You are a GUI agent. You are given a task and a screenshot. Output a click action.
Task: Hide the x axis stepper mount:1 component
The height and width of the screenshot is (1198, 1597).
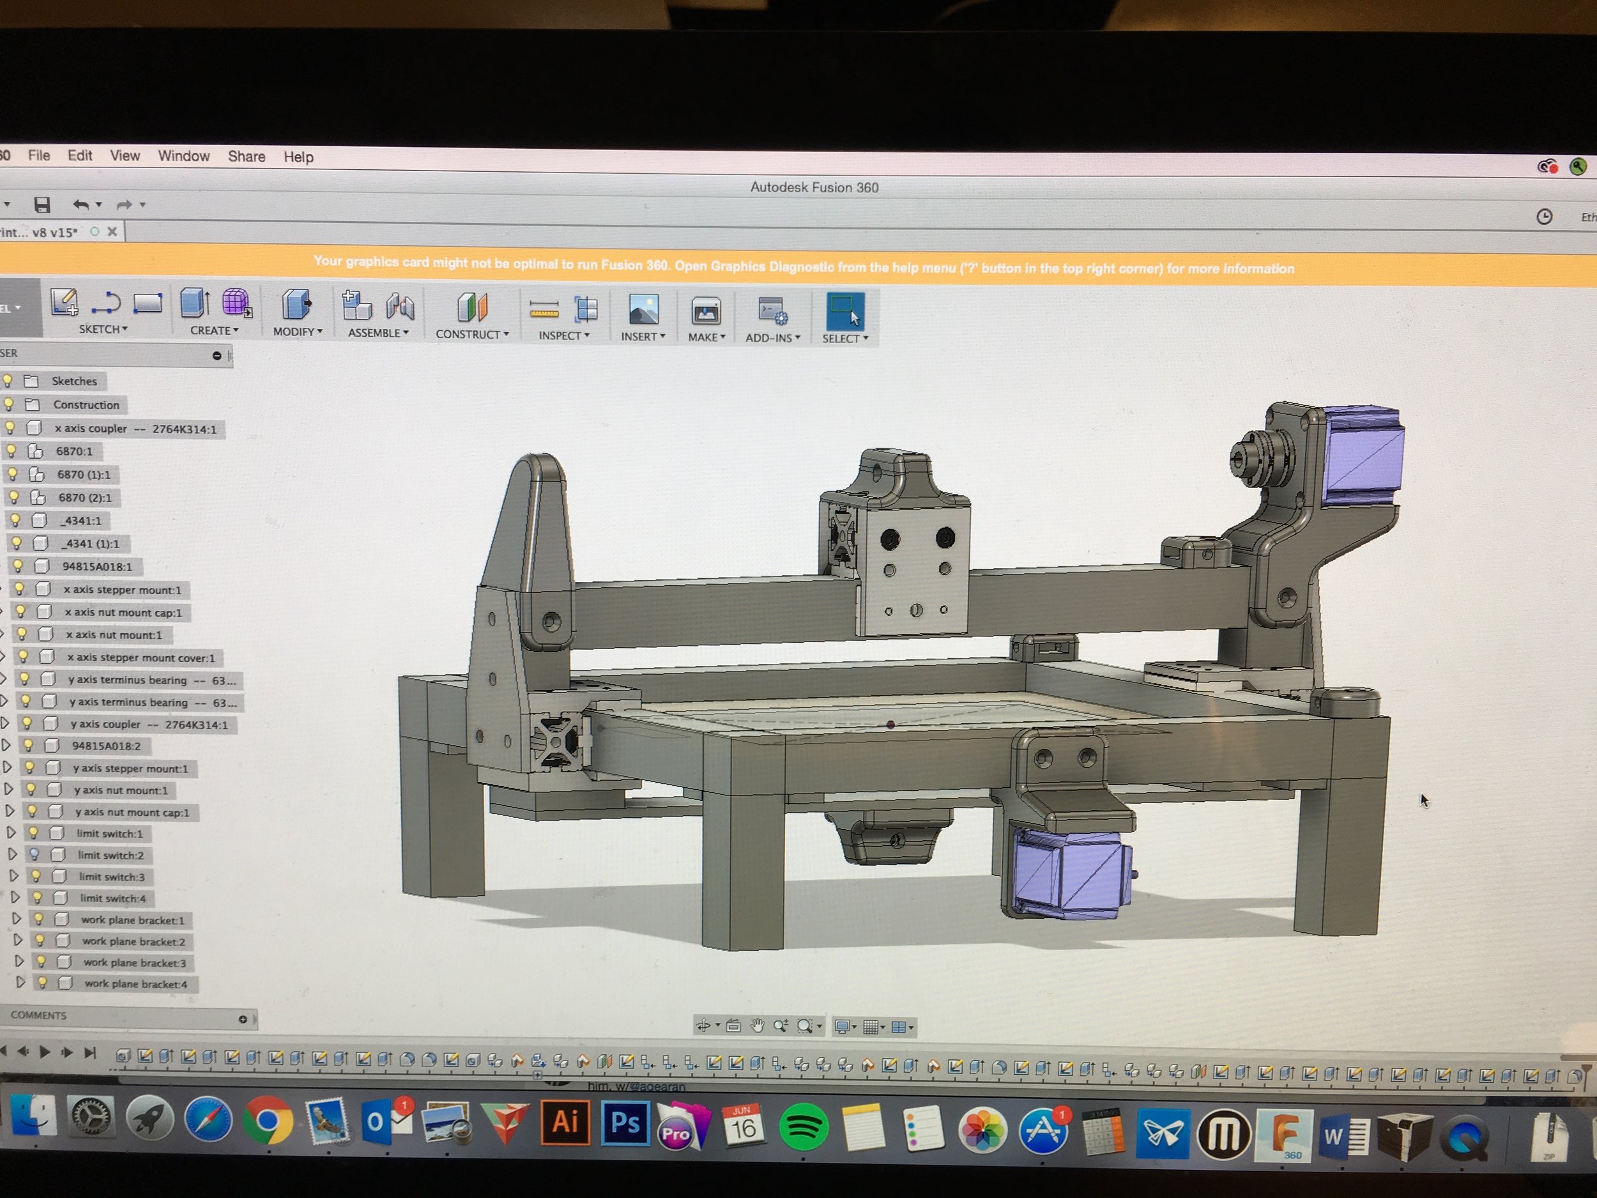[20, 588]
